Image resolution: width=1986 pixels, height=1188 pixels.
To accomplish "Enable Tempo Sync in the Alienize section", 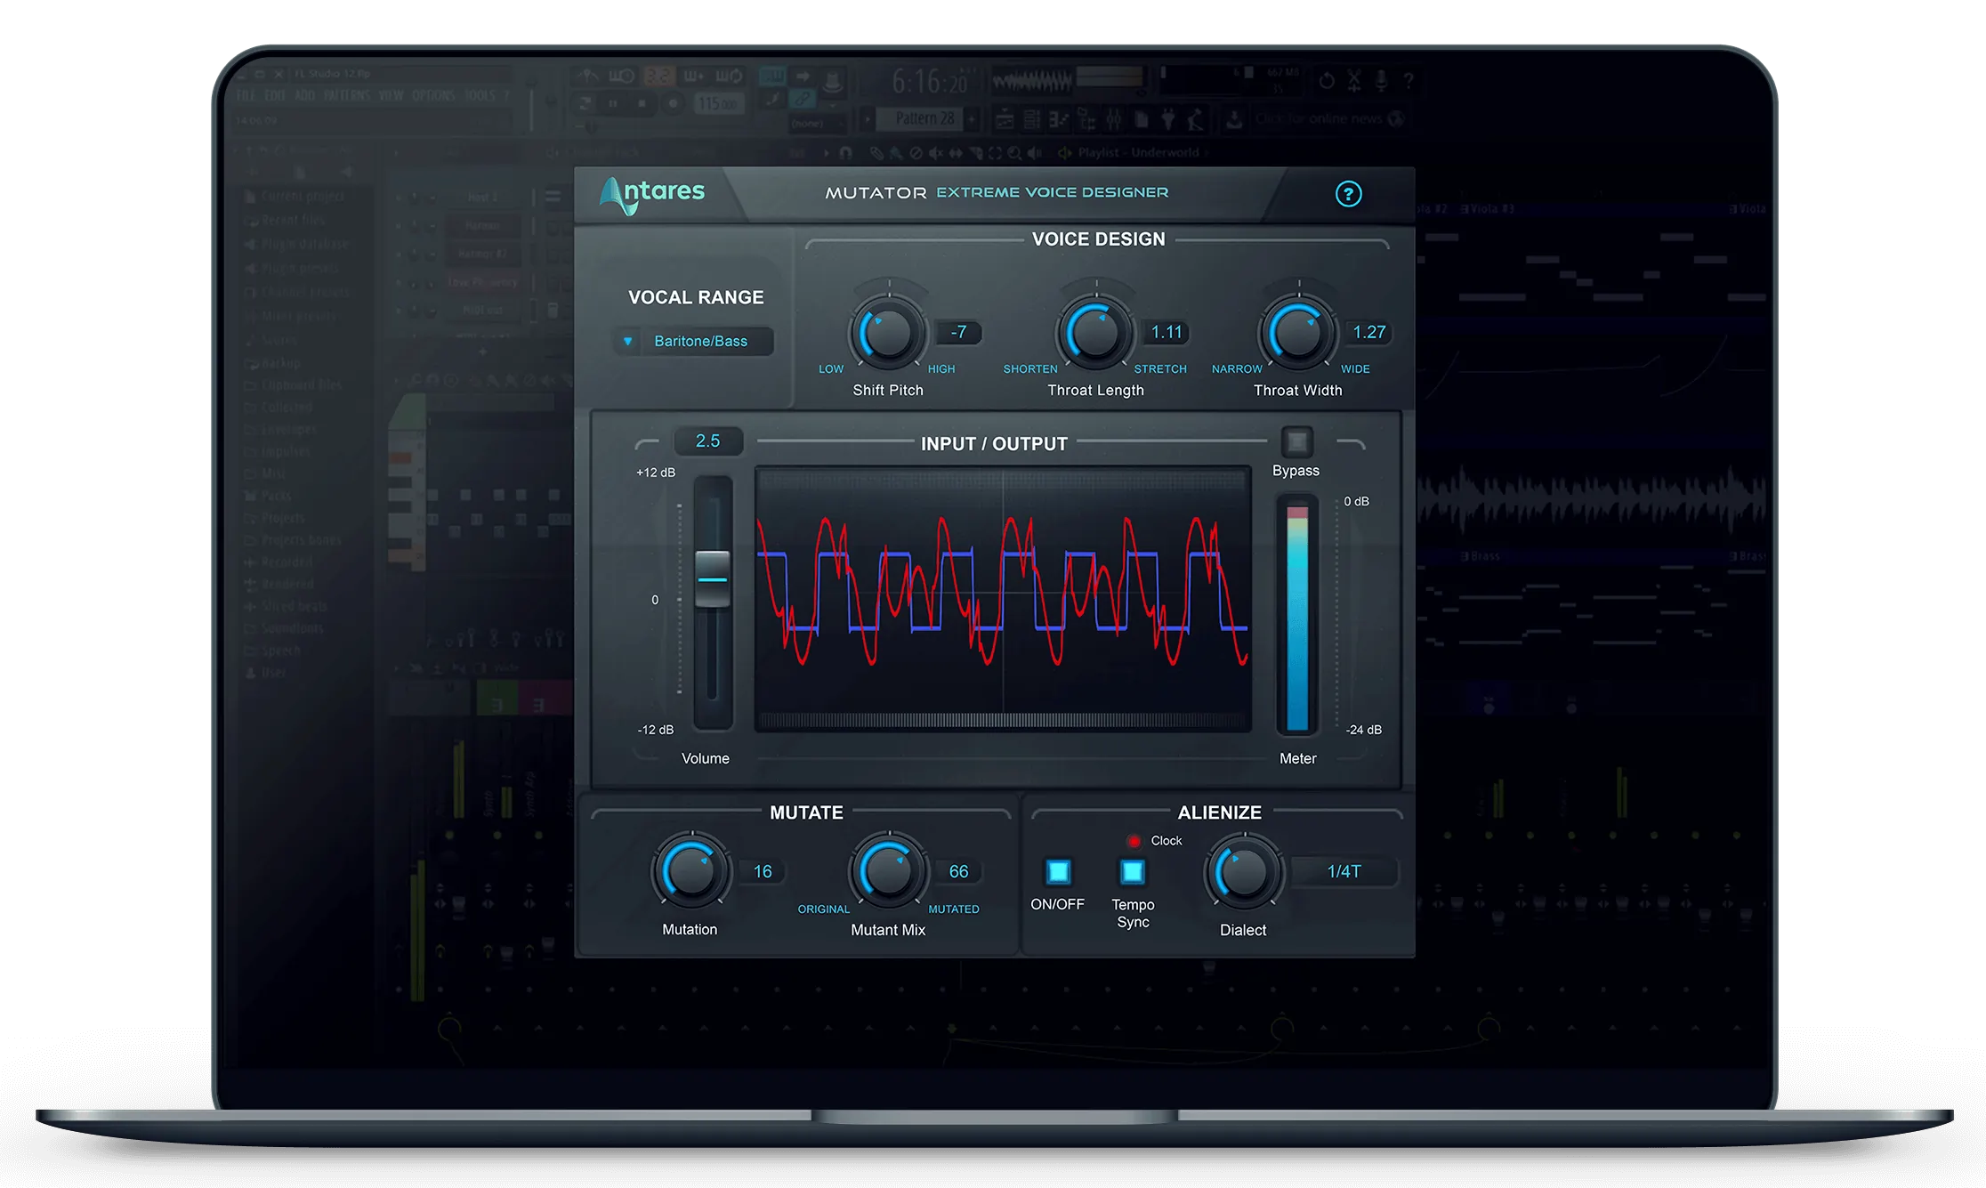I will click(1131, 874).
